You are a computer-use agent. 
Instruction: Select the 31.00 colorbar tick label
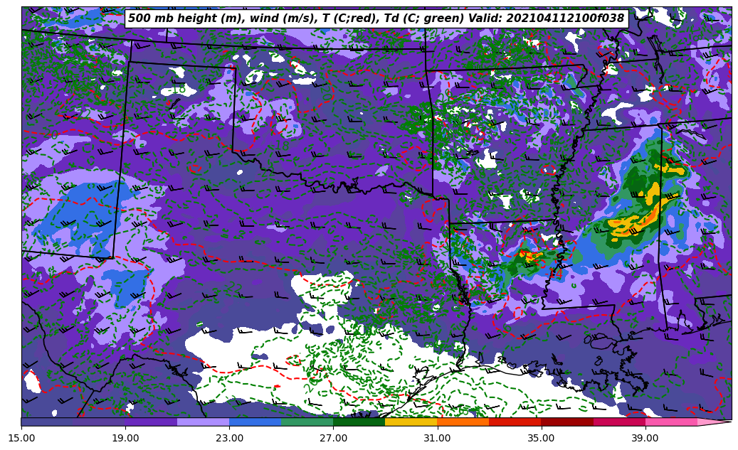(x=437, y=438)
